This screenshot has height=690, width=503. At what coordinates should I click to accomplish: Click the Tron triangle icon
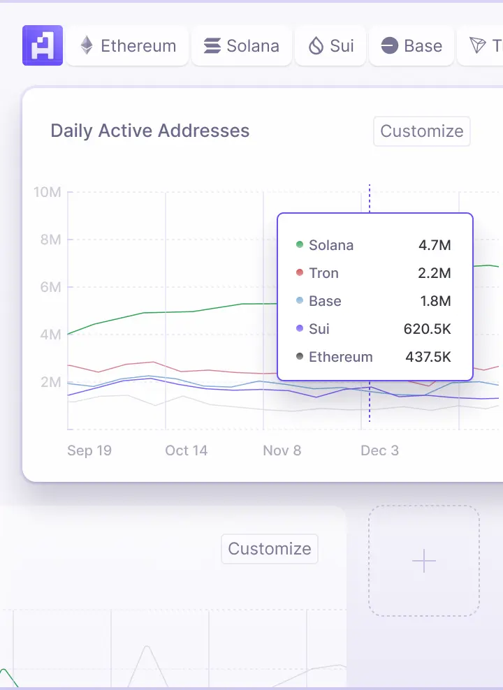[x=478, y=45]
